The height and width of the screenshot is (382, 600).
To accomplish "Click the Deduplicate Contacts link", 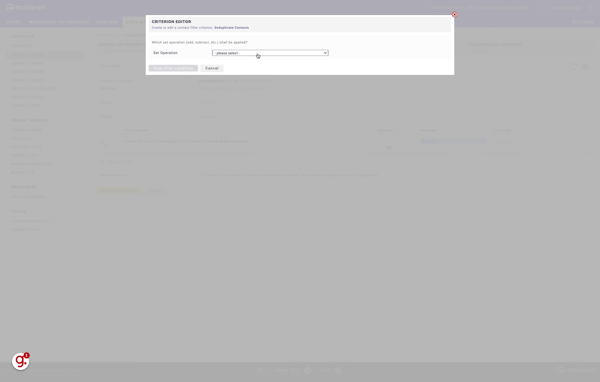I will (231, 28).
